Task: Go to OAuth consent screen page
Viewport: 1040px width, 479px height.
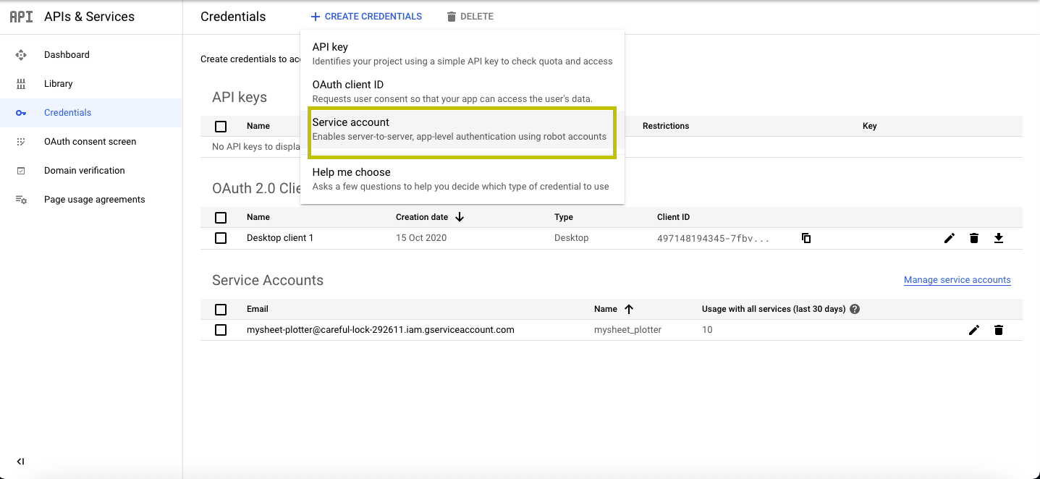Action: click(90, 142)
